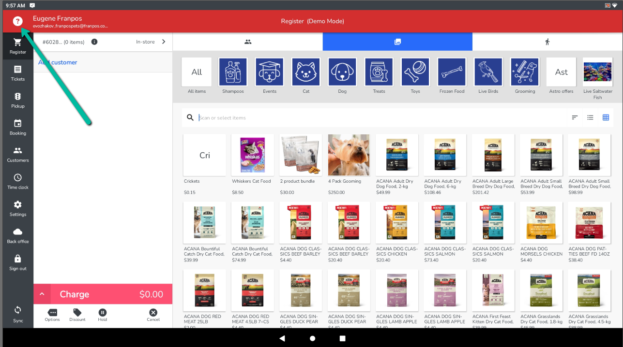
Task: Add Whiskers Cat Food to ticket
Action: 253,165
